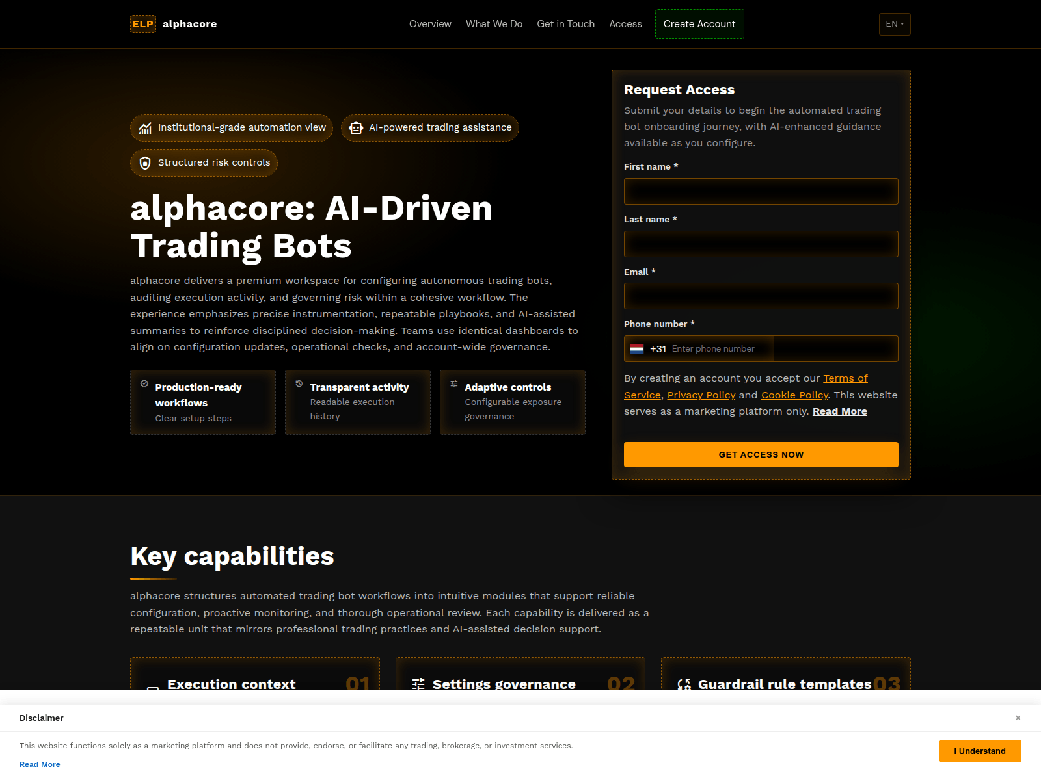Close the Disclaimer banner
Image resolution: width=1041 pixels, height=780 pixels.
1018,718
